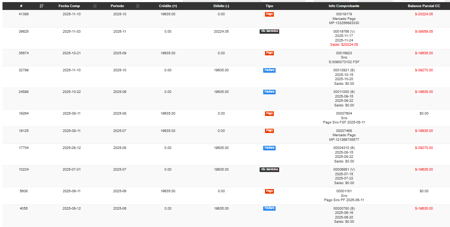Click the Factura badge in row 32799

[269, 70]
